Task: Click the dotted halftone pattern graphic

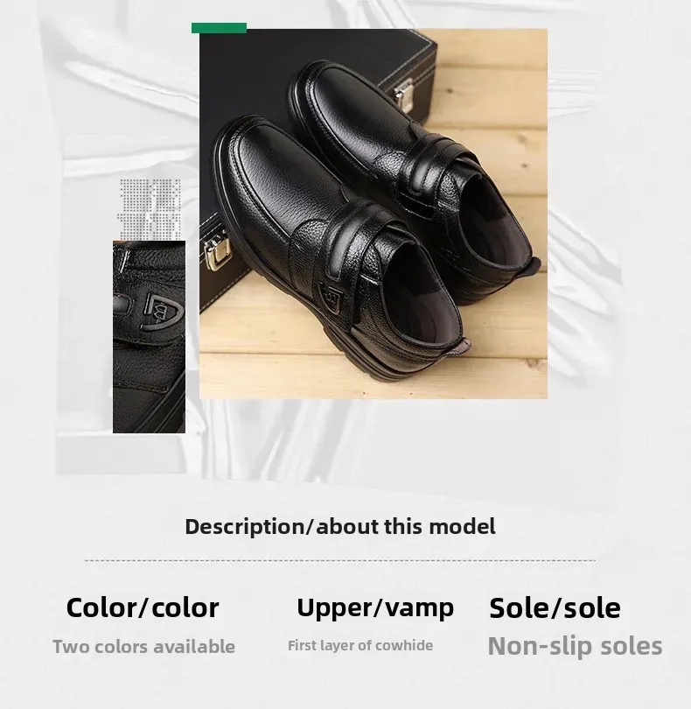Action: pos(150,208)
